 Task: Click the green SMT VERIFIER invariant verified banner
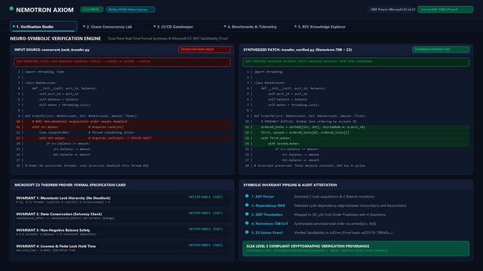356,62
